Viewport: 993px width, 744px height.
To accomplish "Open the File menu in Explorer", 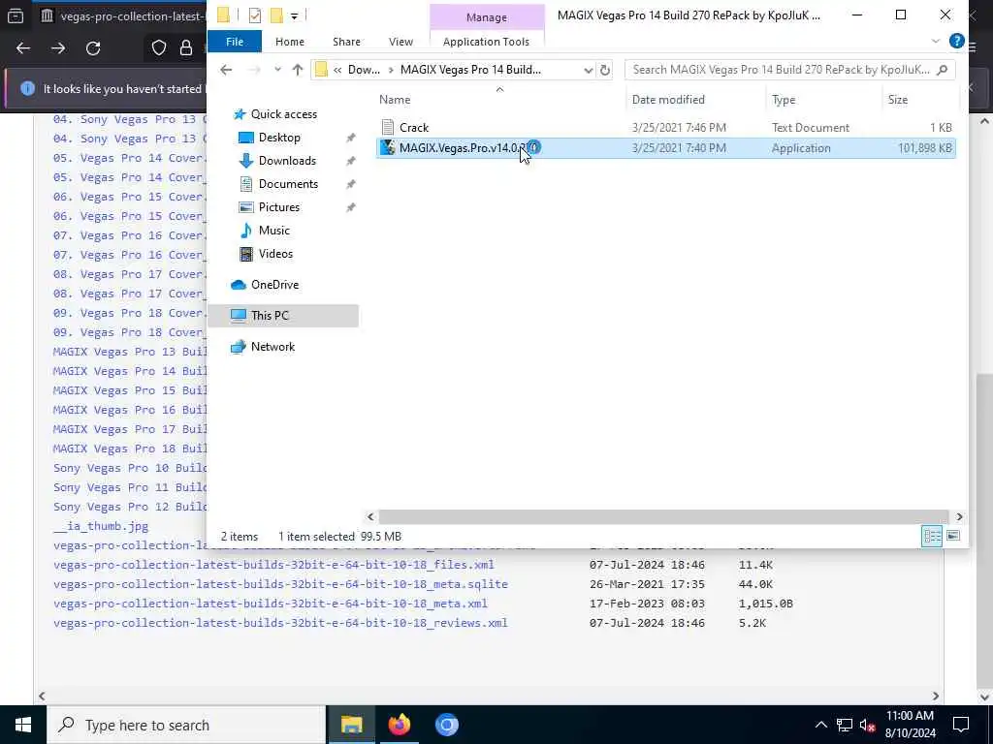I will (x=235, y=42).
